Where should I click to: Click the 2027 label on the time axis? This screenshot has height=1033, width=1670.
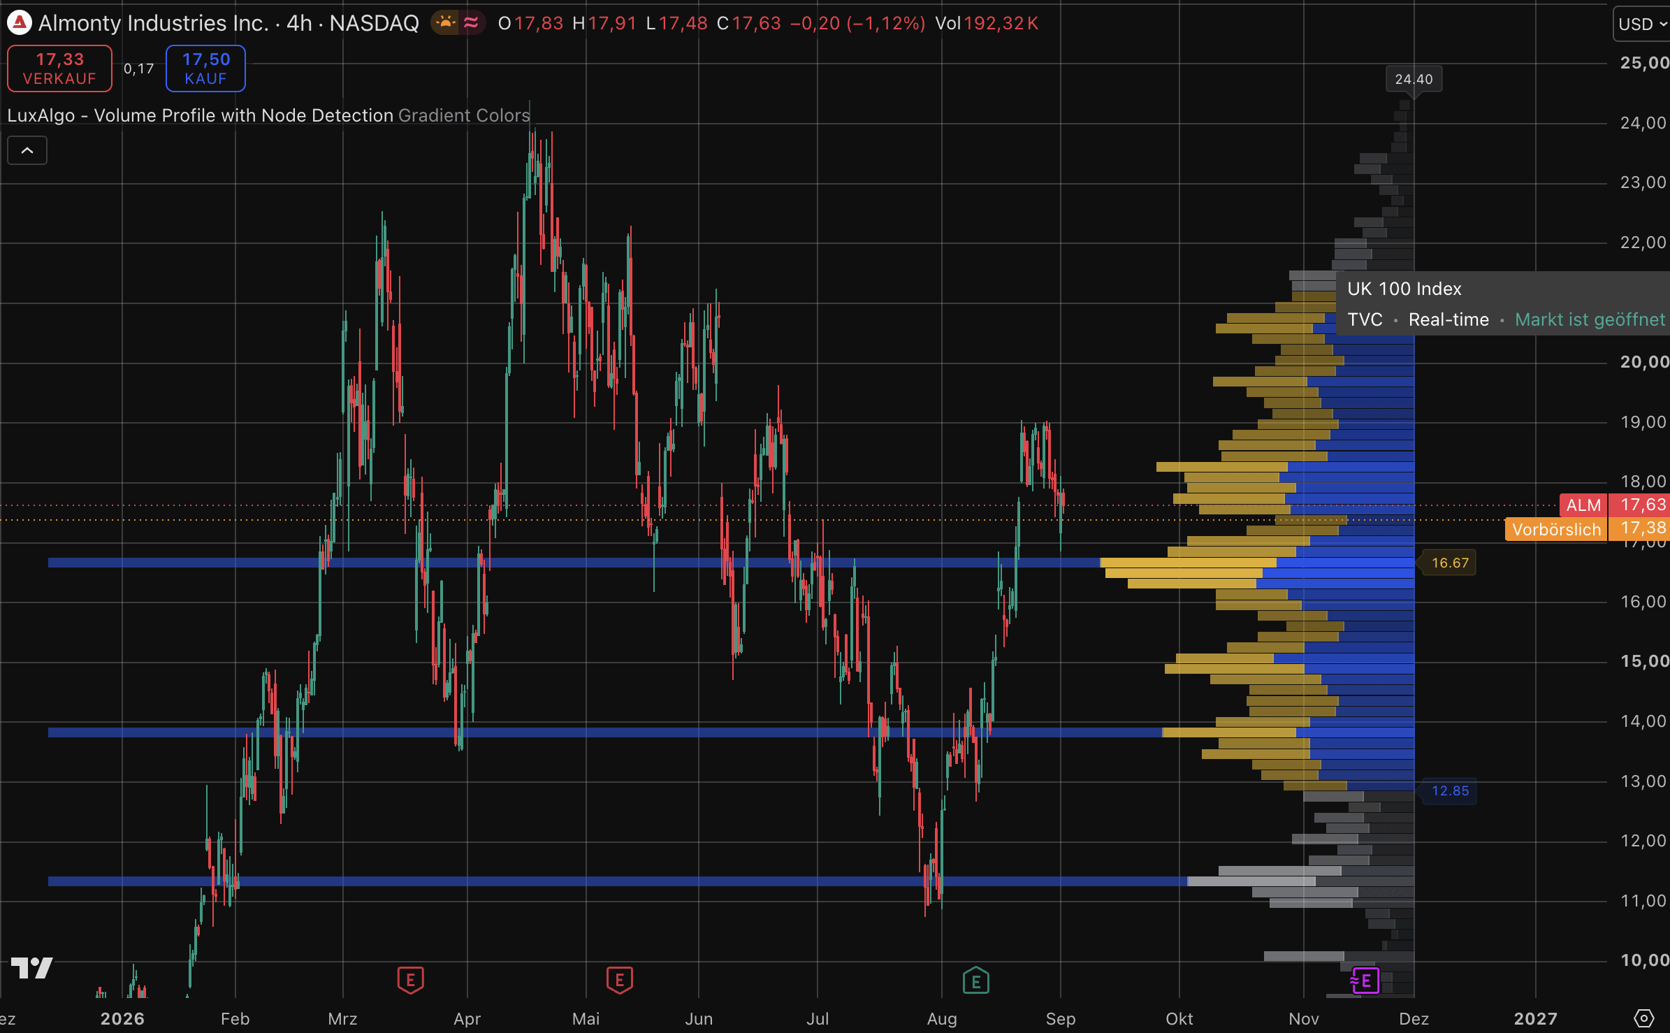(x=1536, y=1018)
